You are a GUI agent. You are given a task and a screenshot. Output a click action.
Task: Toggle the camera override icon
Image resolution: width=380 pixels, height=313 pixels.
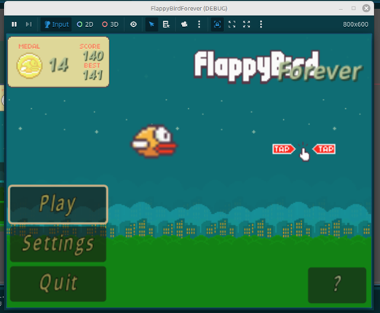point(184,24)
